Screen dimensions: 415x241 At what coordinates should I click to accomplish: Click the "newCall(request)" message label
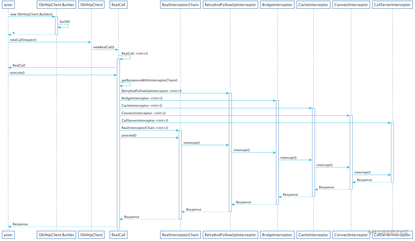click(x=23, y=40)
